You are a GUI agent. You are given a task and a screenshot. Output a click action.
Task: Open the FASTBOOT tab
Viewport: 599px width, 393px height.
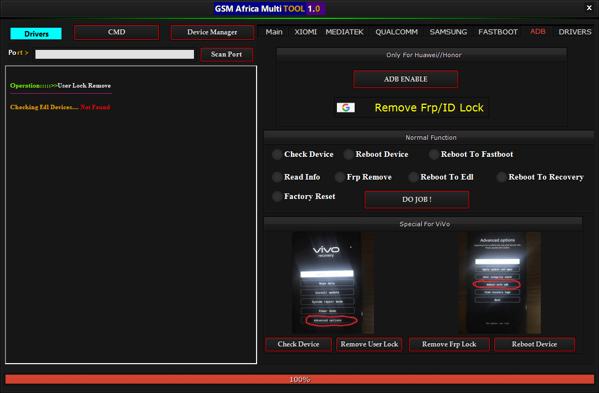click(x=497, y=32)
